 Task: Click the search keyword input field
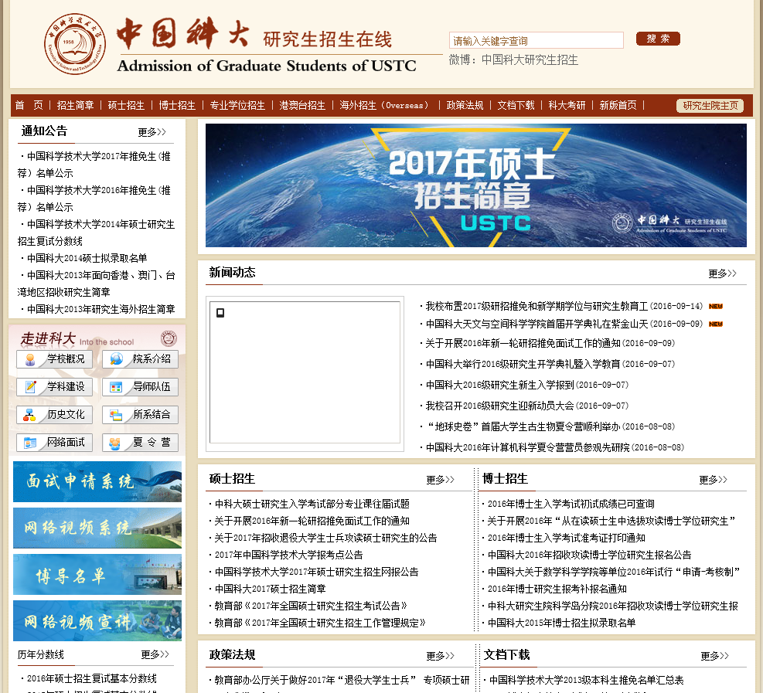click(x=536, y=40)
